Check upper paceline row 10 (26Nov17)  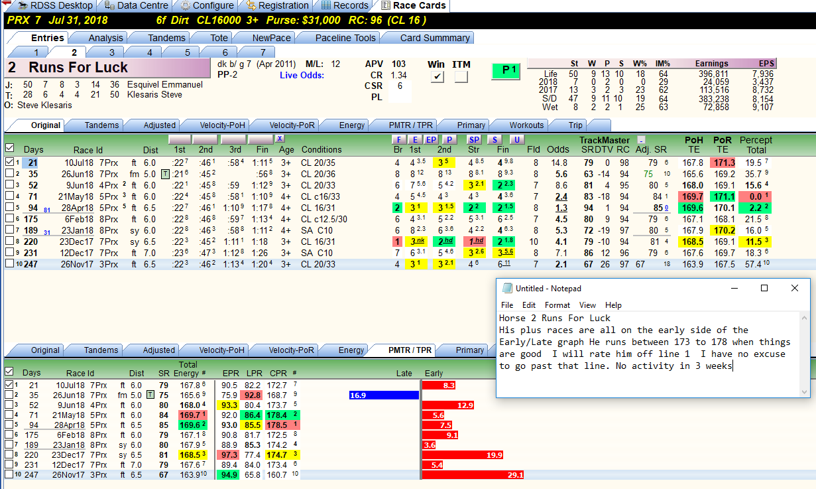(9, 264)
